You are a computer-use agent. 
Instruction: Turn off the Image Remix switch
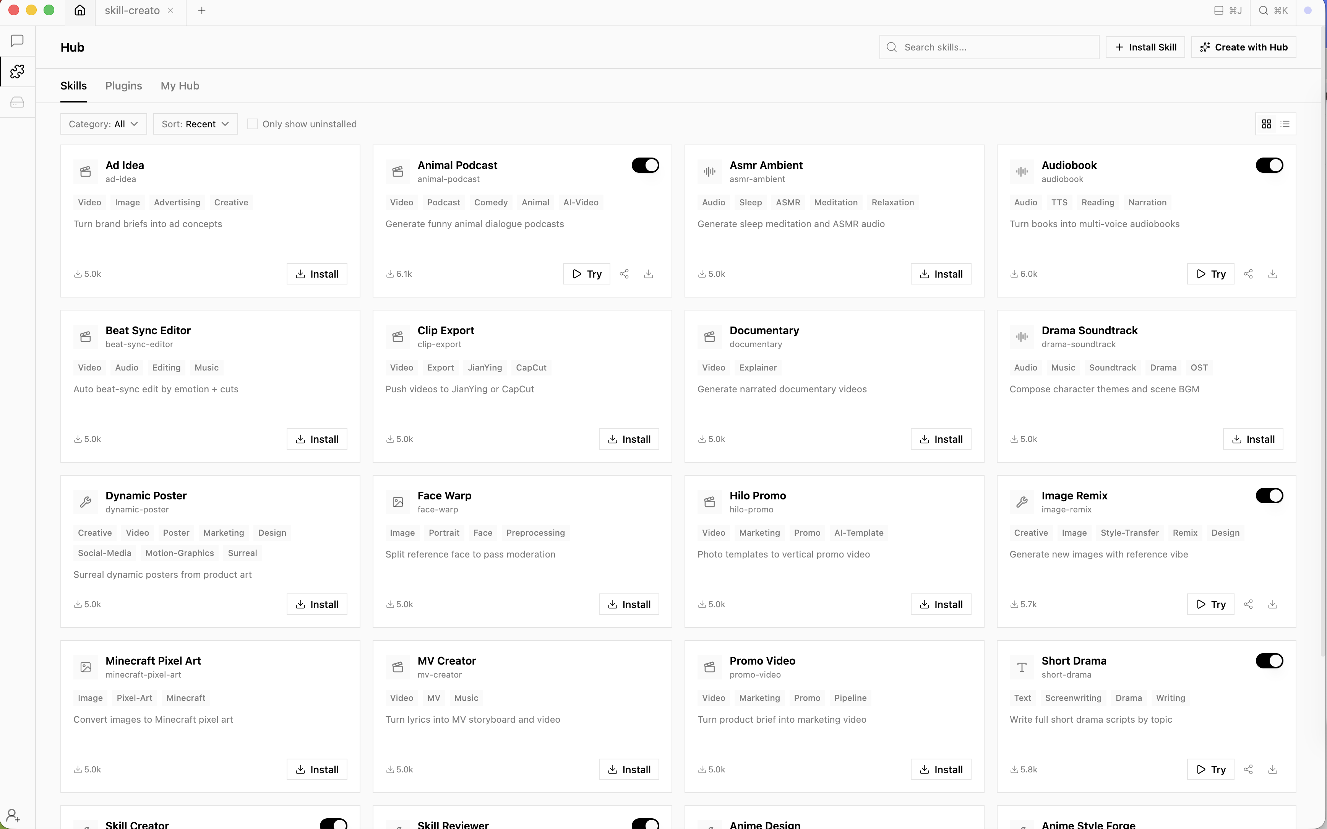click(x=1269, y=496)
